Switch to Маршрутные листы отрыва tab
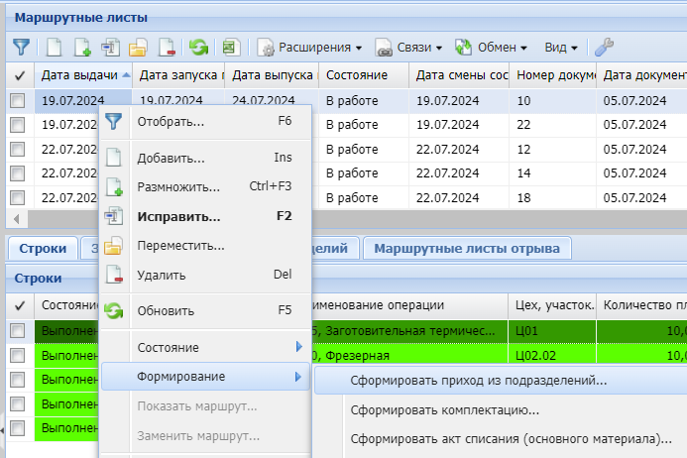This screenshot has width=687, height=458. (466, 248)
